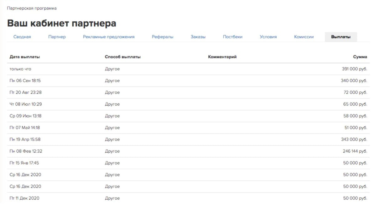376x205 pixels.
Task: Go to the Рефералы tab
Action: (x=163, y=37)
